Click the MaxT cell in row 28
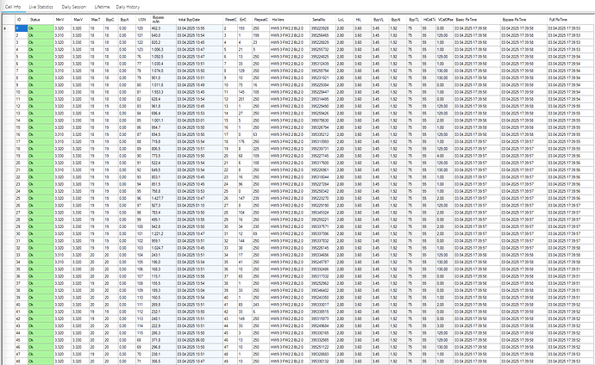 pos(97,220)
